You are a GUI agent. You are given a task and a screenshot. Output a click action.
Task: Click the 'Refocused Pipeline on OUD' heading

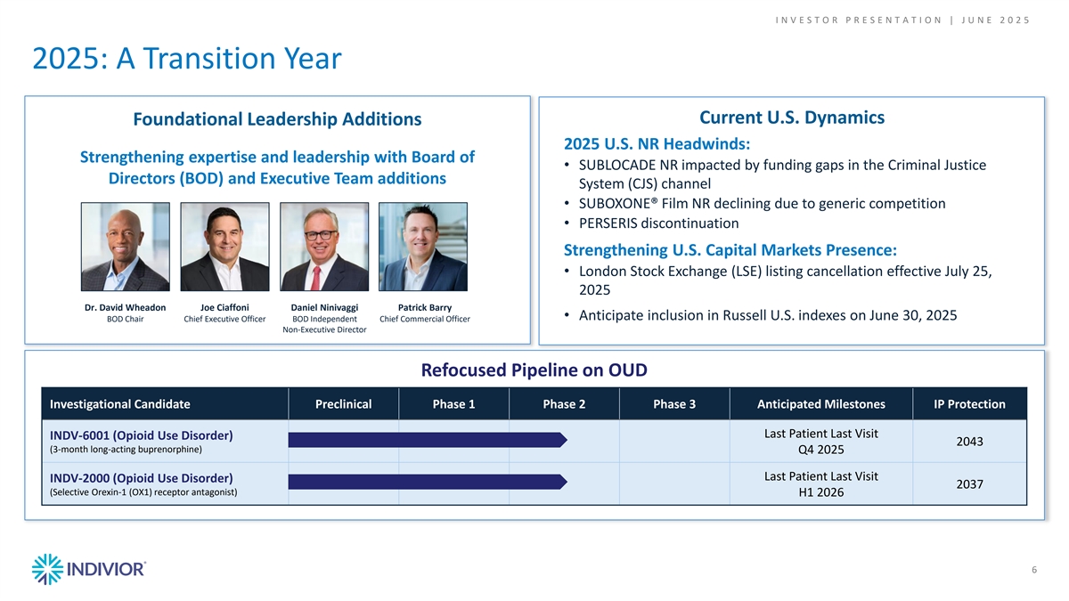click(x=534, y=370)
